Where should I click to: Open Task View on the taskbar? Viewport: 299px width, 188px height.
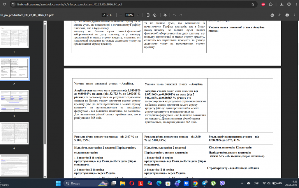(114, 183)
